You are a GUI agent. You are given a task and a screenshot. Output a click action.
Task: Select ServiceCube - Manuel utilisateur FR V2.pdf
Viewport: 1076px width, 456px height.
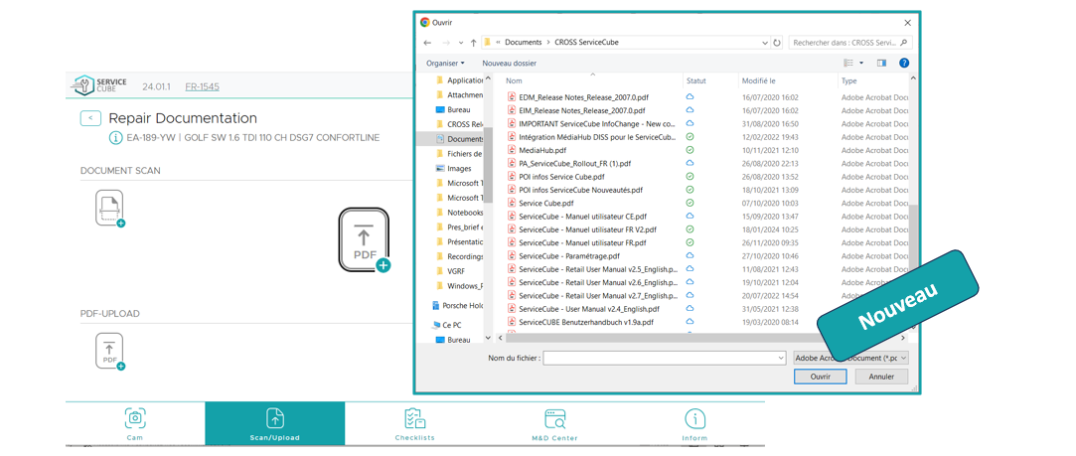(587, 229)
